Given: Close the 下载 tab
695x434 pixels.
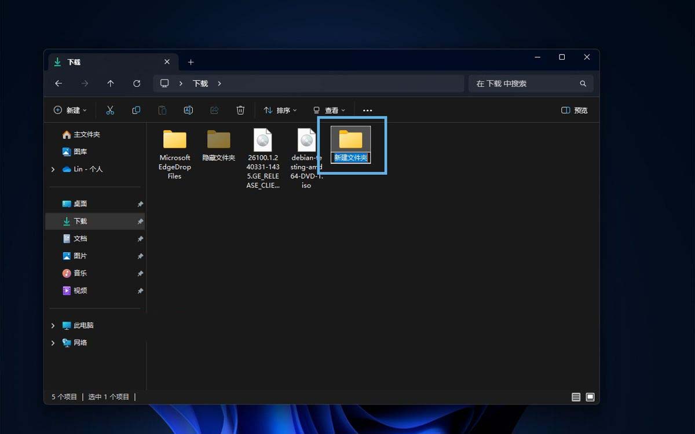Looking at the screenshot, I should (x=167, y=62).
